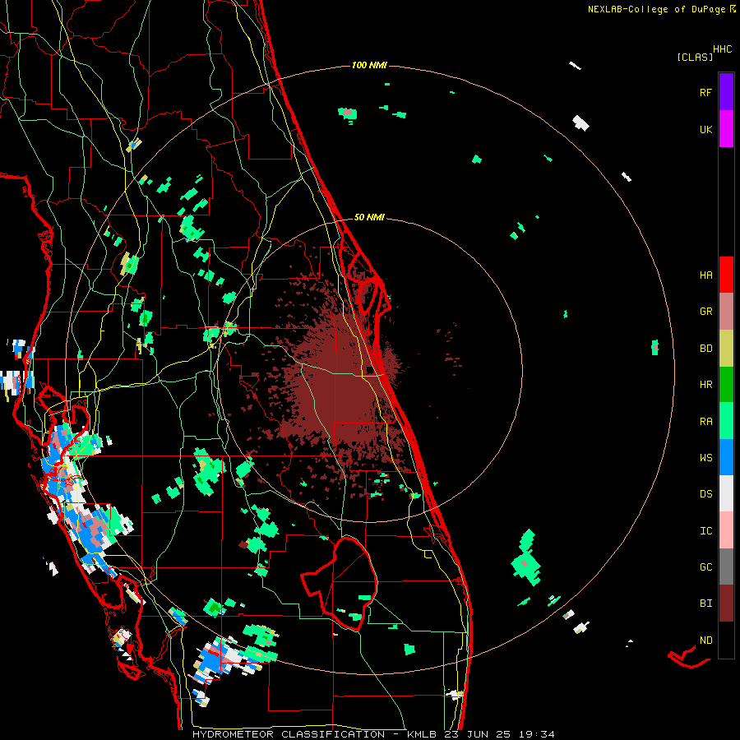
Task: Click the red-outlined Lake Okeechobee shape
Action: tap(340, 583)
